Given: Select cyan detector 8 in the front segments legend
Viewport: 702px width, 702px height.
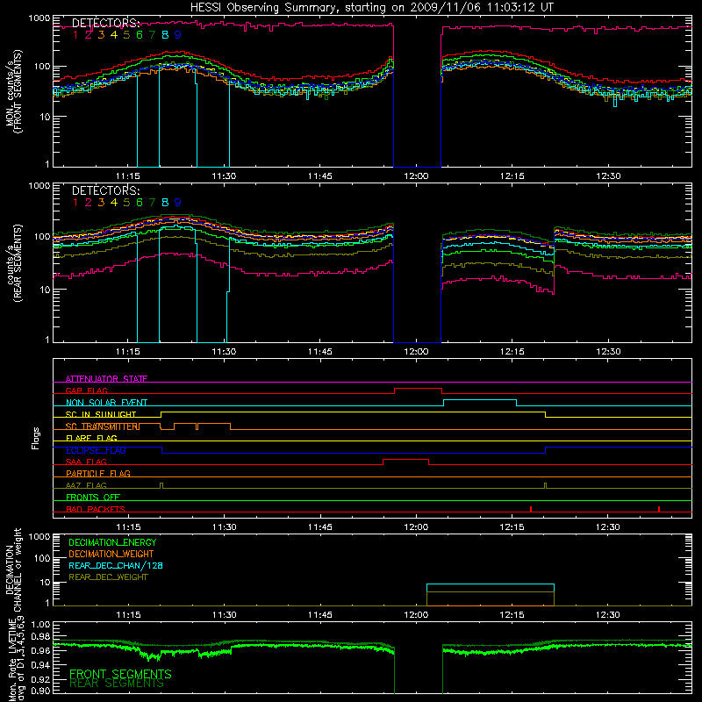Looking at the screenshot, I should [165, 35].
